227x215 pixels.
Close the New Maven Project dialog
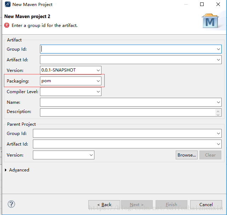(x=218, y=4)
